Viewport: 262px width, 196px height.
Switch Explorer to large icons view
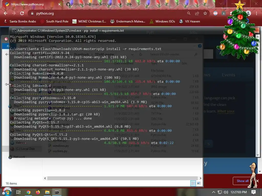click(x=199, y=183)
